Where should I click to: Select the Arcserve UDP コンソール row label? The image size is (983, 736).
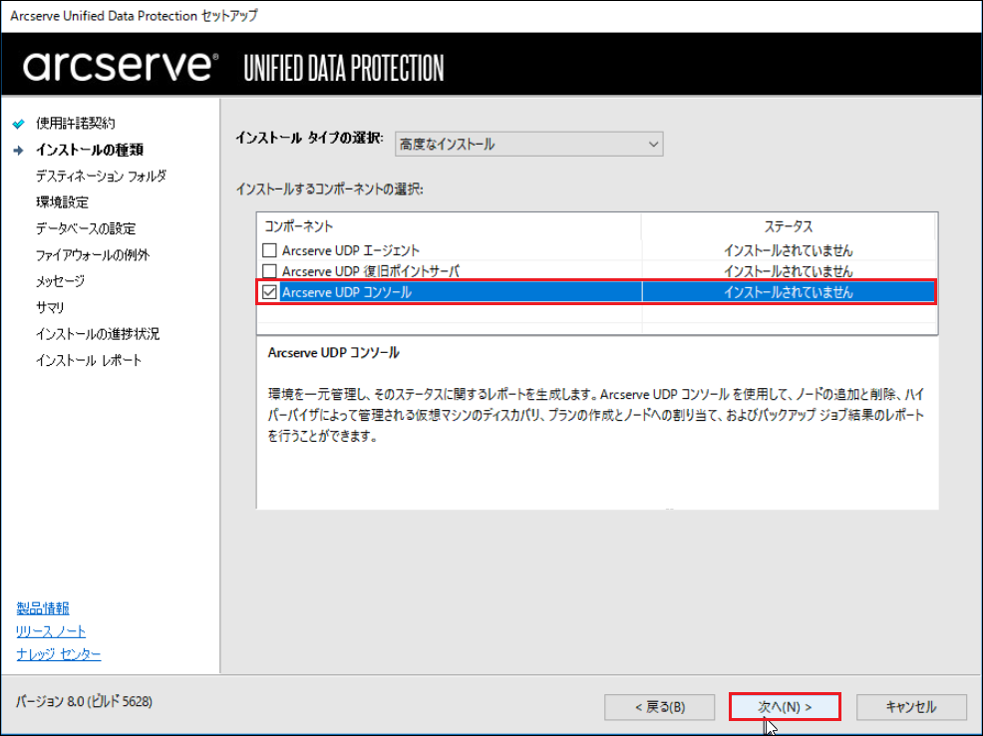coord(347,292)
